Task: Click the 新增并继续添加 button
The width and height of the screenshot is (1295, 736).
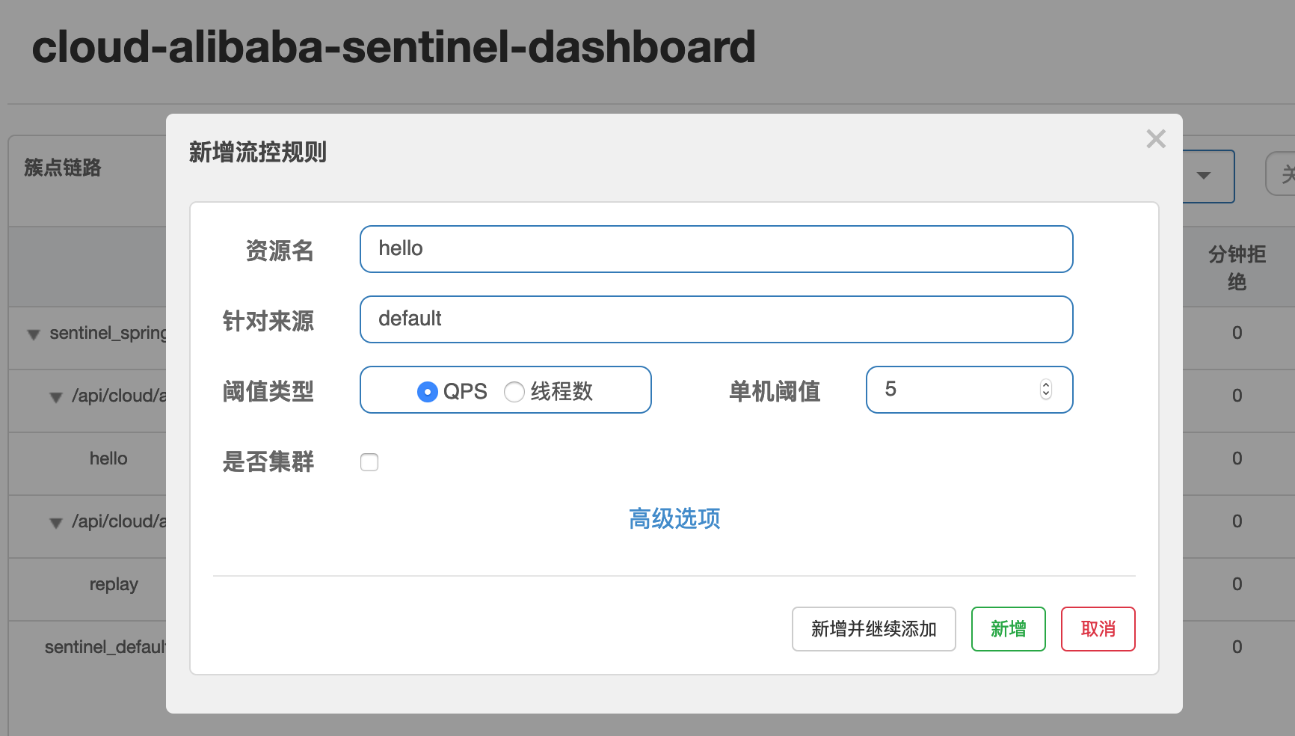Action: 873,629
